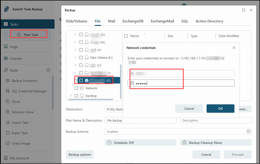The image size is (260, 164).
Task: Click the Backup options button
Action: tap(80, 154)
